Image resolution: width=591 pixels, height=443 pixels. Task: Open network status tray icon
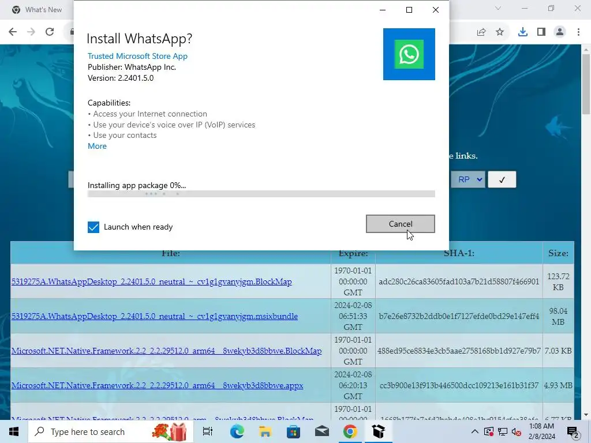click(x=503, y=431)
